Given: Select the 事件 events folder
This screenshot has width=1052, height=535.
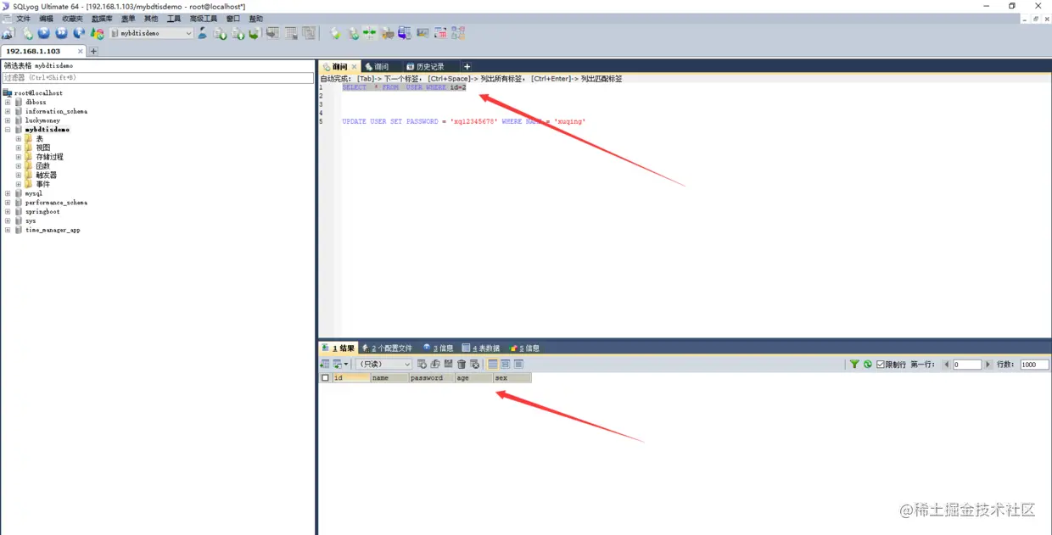Looking at the screenshot, I should (42, 184).
